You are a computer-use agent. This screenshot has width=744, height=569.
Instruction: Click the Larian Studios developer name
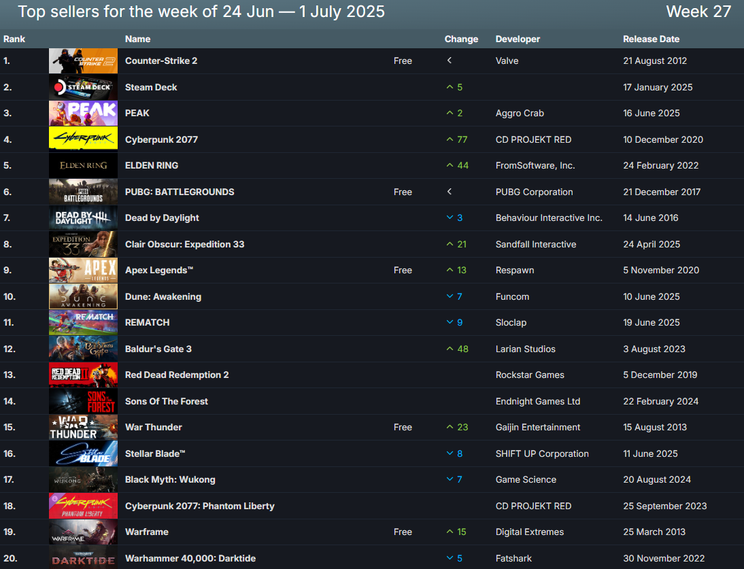point(525,349)
